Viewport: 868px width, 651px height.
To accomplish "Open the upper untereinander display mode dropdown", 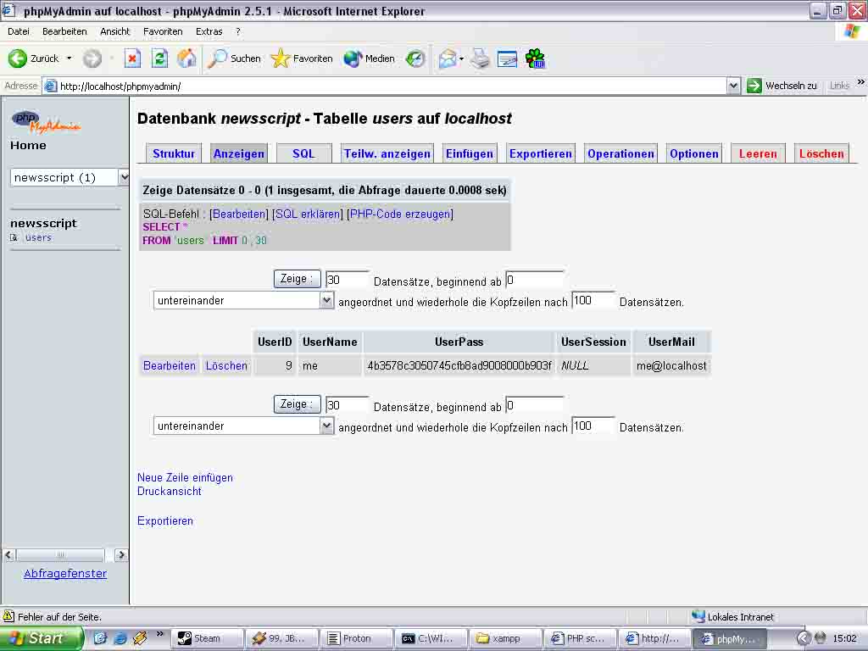I will coord(326,300).
